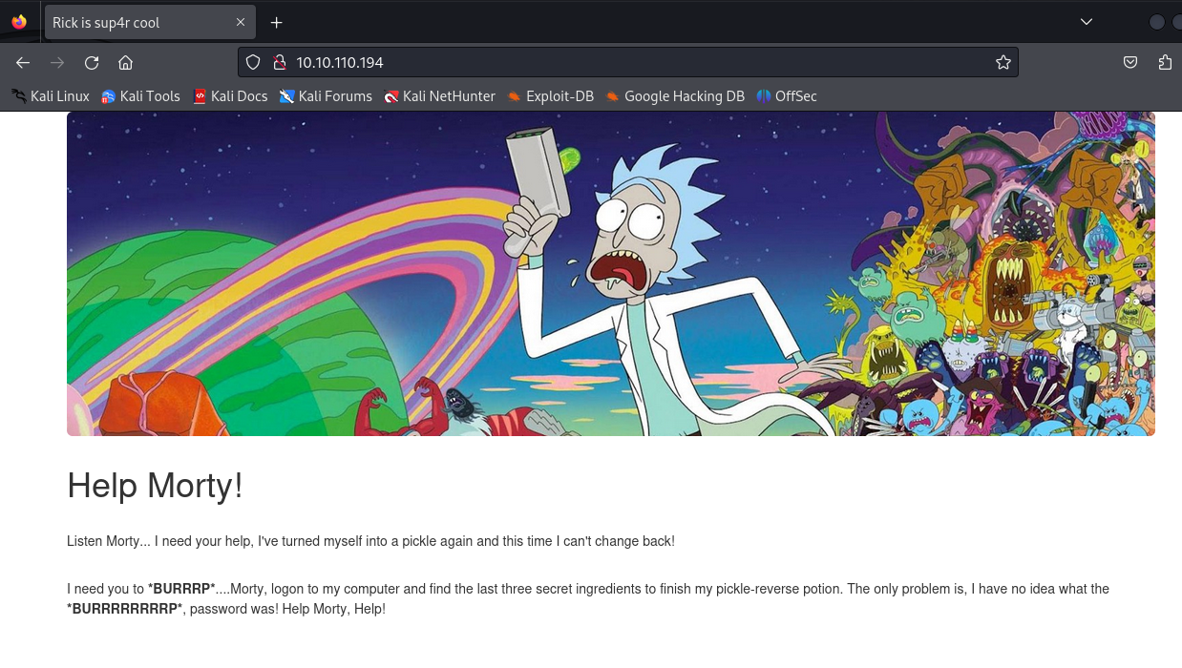1182x668 pixels.
Task: Click the insecure connection padlock icon
Action: pos(279,63)
